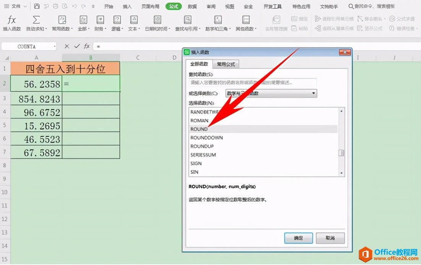Click the search function input field
Viewport: 421px width, 265px height.
click(253, 83)
